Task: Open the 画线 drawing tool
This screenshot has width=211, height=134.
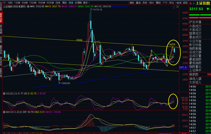Action: 158,2
